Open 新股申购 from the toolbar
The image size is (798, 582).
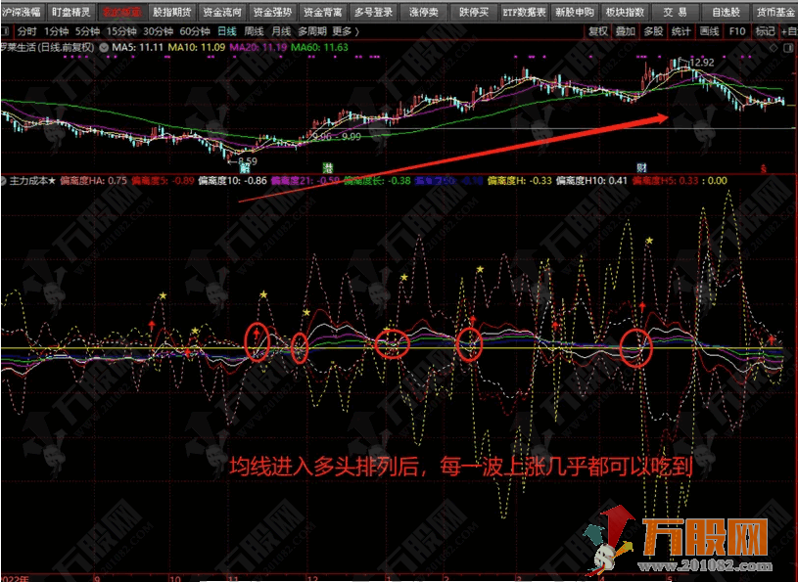pos(575,12)
